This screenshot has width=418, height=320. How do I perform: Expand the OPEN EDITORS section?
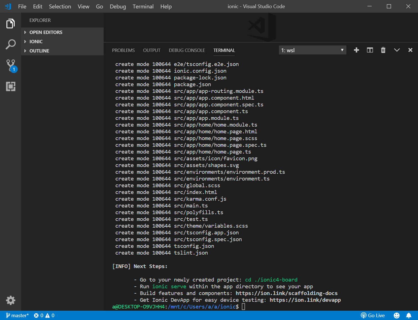tap(46, 32)
